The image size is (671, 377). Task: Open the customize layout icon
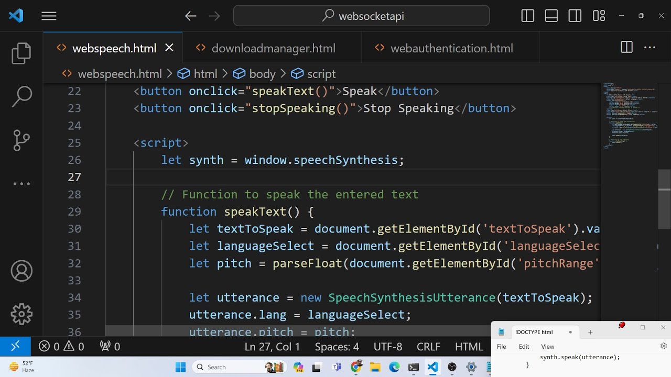tap(599, 16)
